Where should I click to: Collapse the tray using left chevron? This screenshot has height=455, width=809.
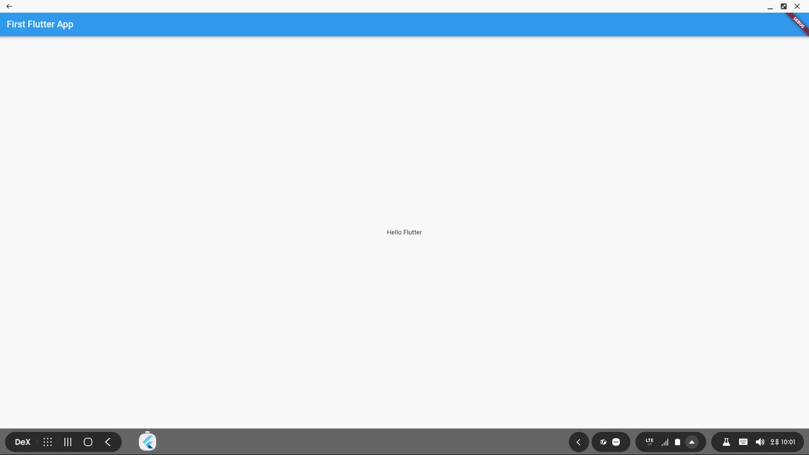pos(579,442)
